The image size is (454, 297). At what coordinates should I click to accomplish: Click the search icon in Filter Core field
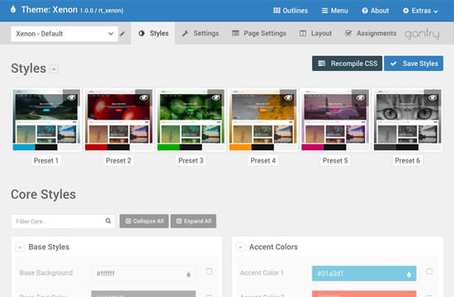coord(108,221)
